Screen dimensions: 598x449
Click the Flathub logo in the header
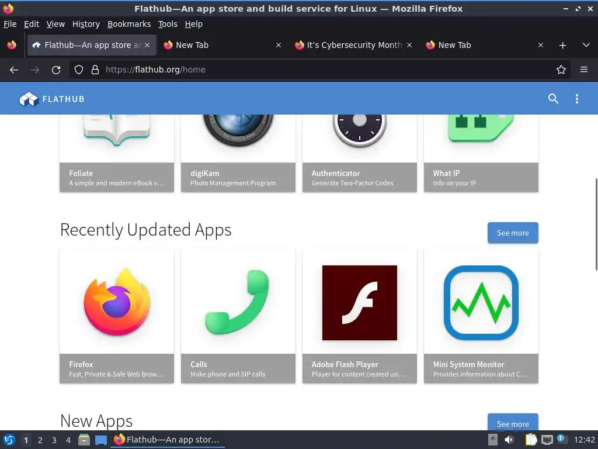click(52, 99)
